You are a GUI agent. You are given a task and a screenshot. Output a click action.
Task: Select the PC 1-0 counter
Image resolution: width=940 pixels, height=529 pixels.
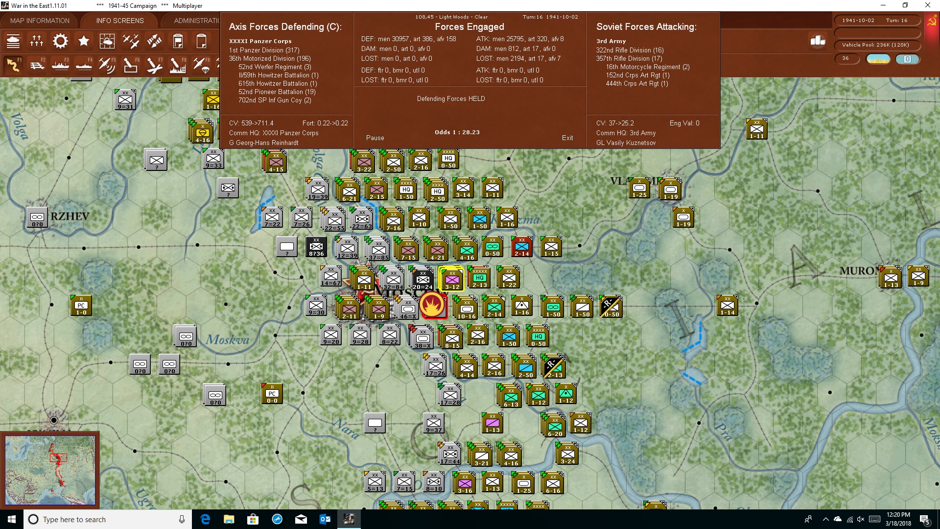pyautogui.click(x=81, y=306)
